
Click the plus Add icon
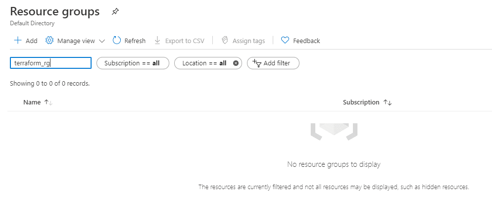(18, 41)
